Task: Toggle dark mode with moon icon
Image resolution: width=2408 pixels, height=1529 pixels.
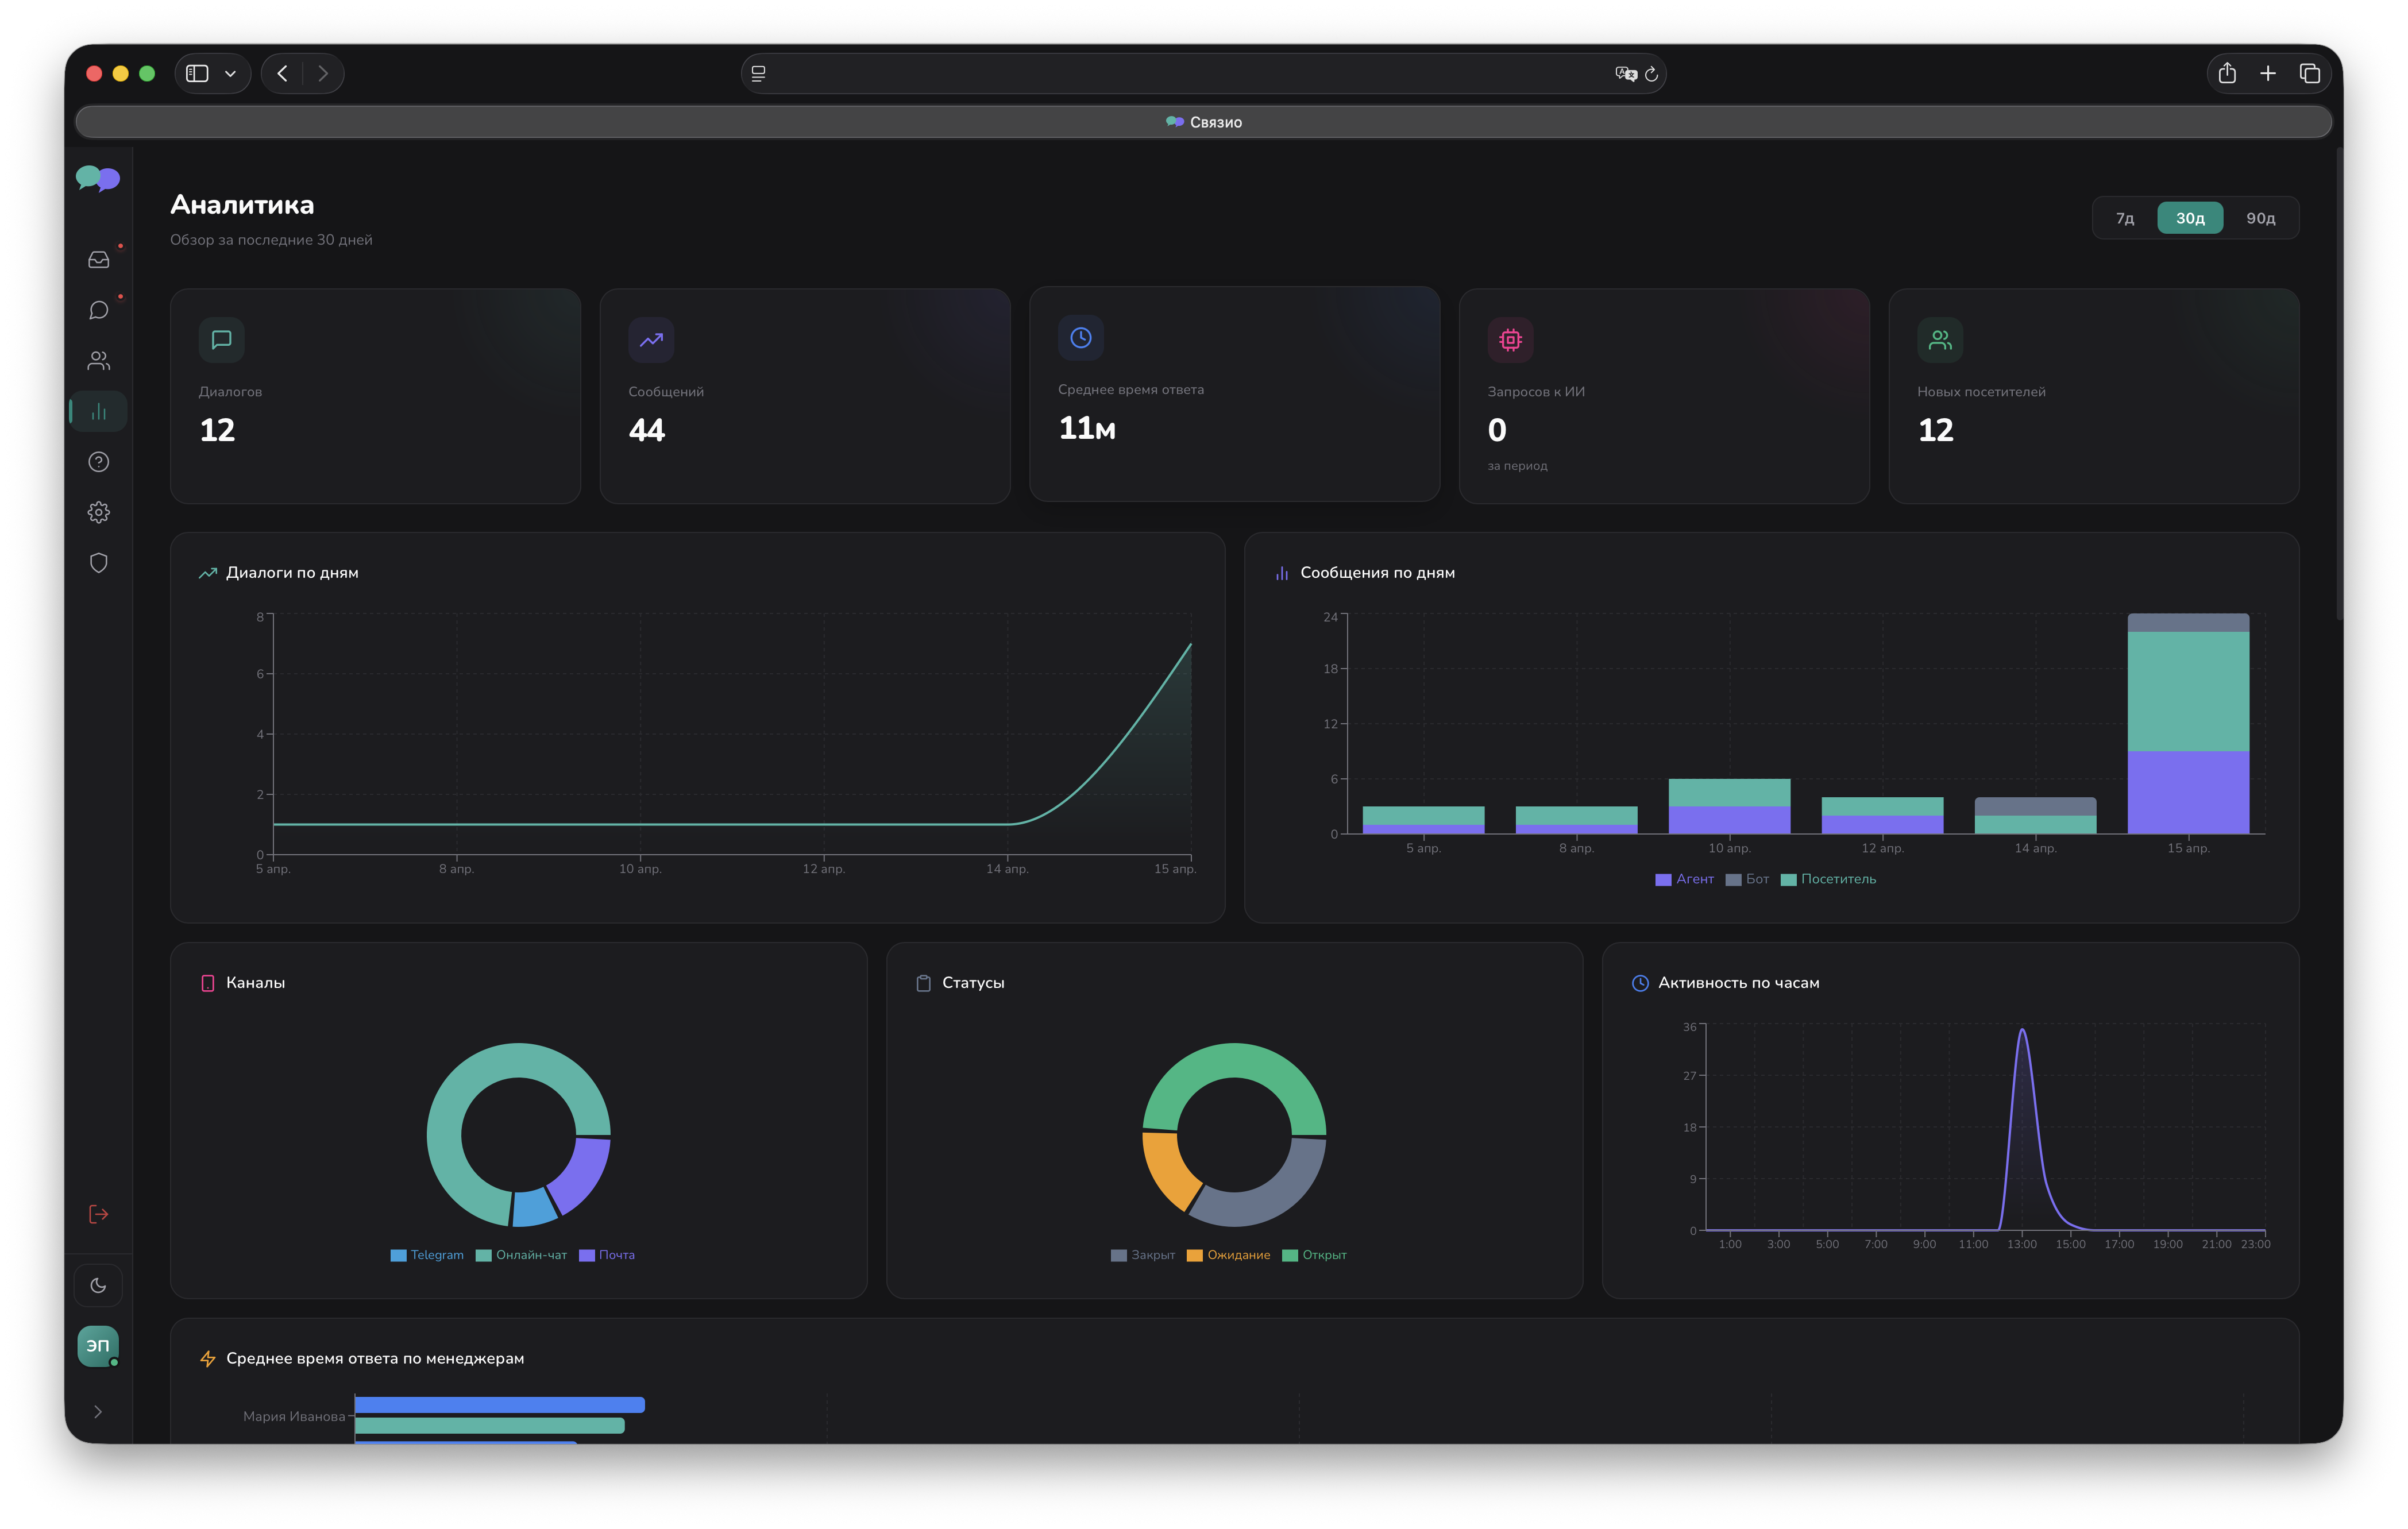Action: [x=98, y=1286]
